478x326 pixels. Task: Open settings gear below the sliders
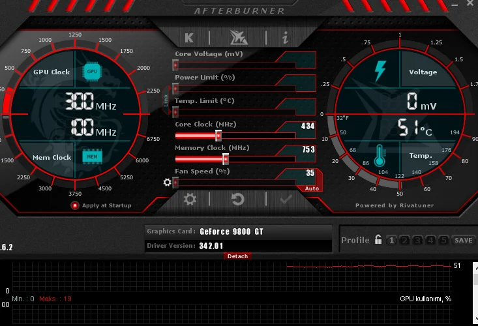[x=190, y=200]
